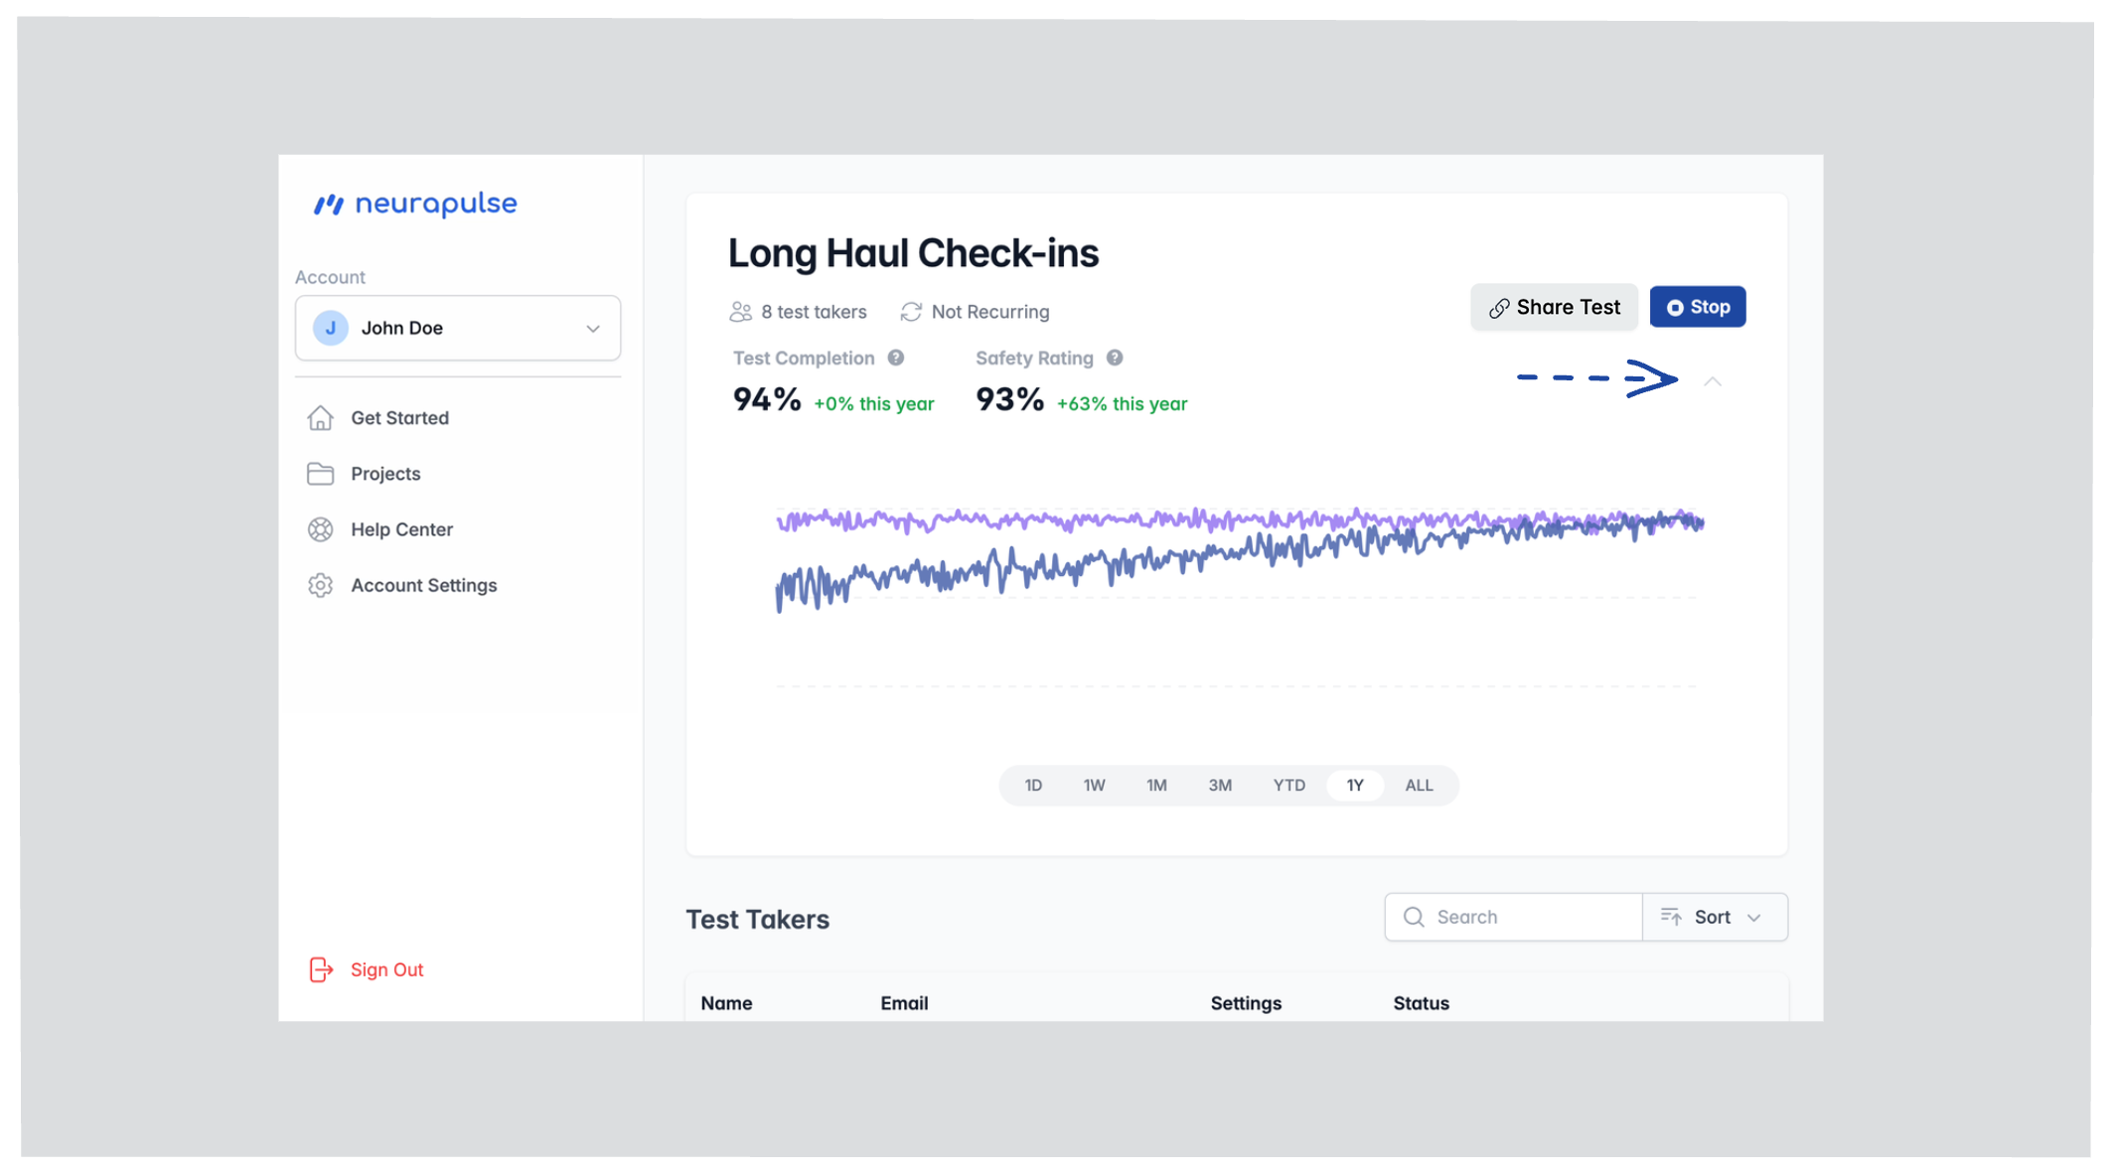Click the Projects folder icon
The image size is (2114, 1175).
320,474
